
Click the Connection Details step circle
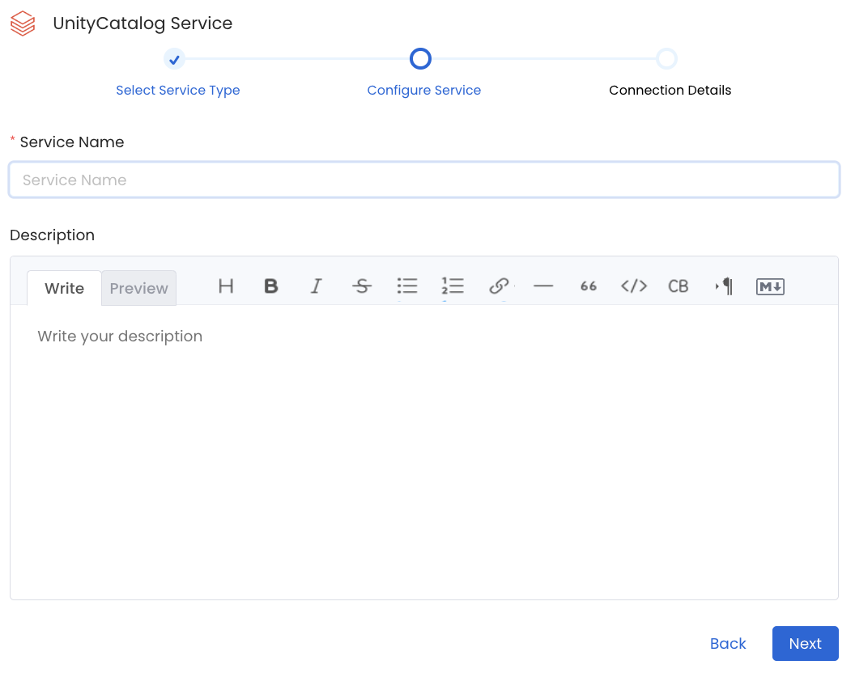(666, 58)
